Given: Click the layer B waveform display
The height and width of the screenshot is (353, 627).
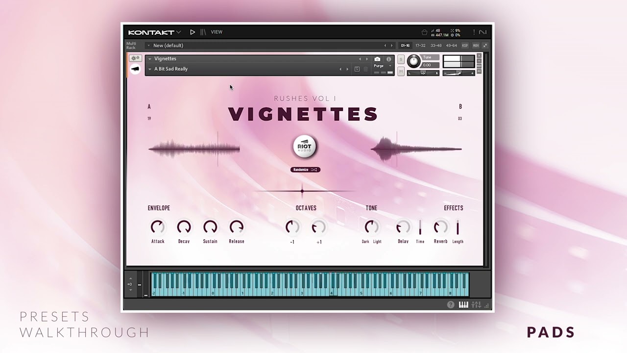Looking at the screenshot, I should click(x=416, y=149).
